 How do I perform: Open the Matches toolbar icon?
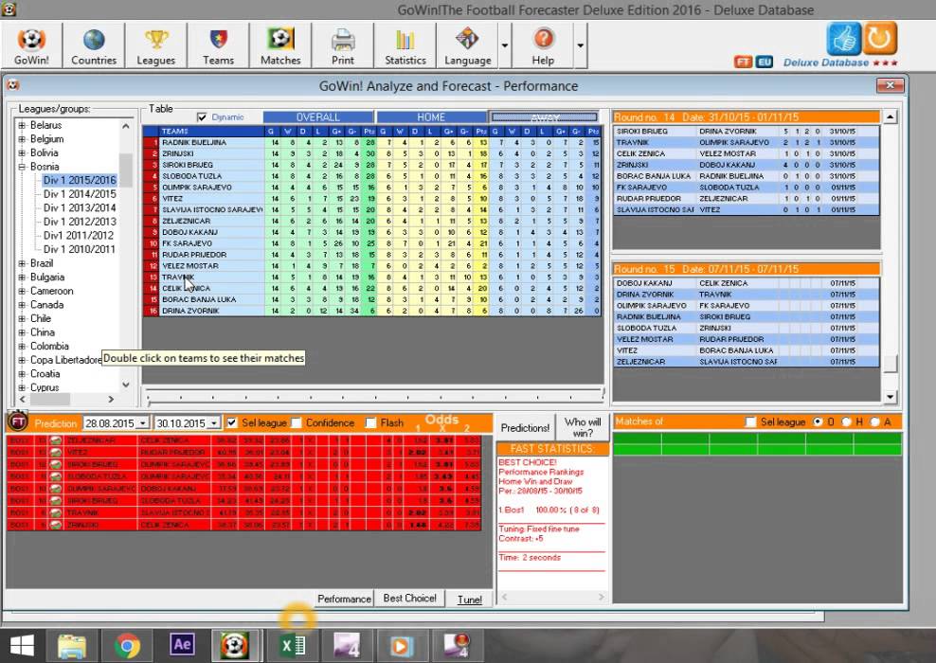[x=280, y=46]
